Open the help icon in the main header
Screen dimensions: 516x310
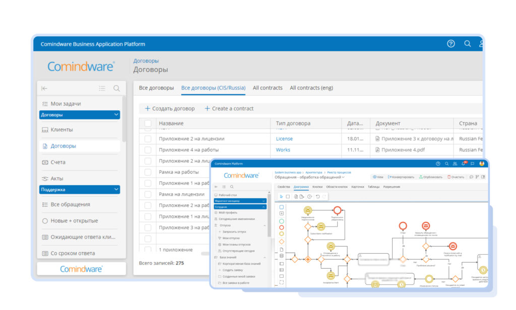[451, 43]
